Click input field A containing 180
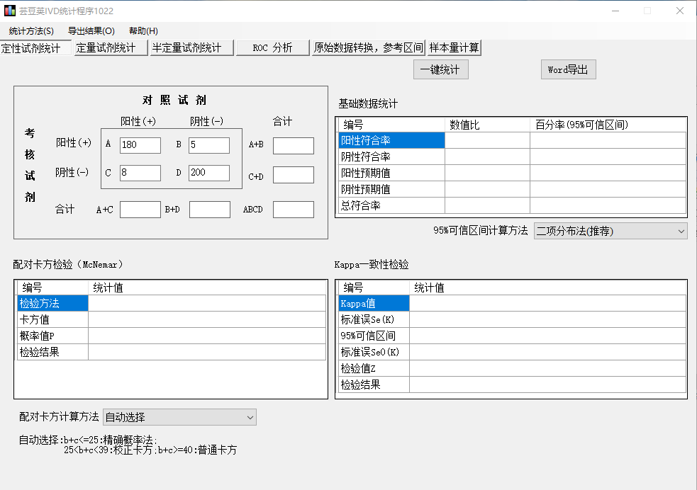 coord(140,145)
